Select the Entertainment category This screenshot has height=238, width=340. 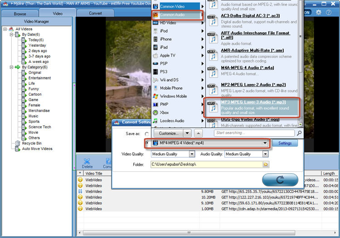pyautogui.click(x=40, y=78)
